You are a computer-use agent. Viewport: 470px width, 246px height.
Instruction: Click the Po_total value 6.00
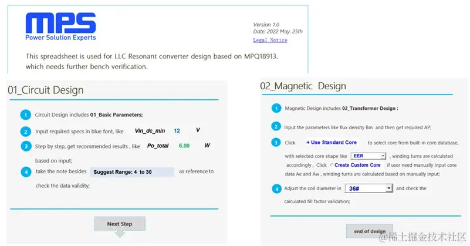click(184, 146)
